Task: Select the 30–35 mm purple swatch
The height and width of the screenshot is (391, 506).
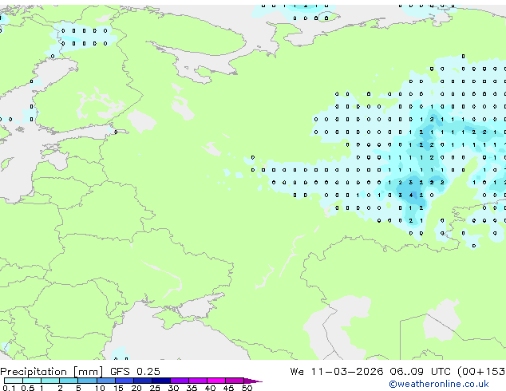Action: 179,381
